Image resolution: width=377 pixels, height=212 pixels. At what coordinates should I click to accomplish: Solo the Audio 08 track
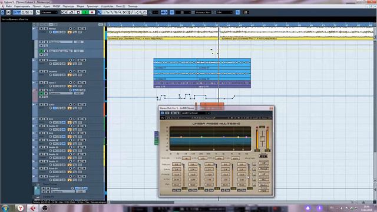(x=45, y=140)
